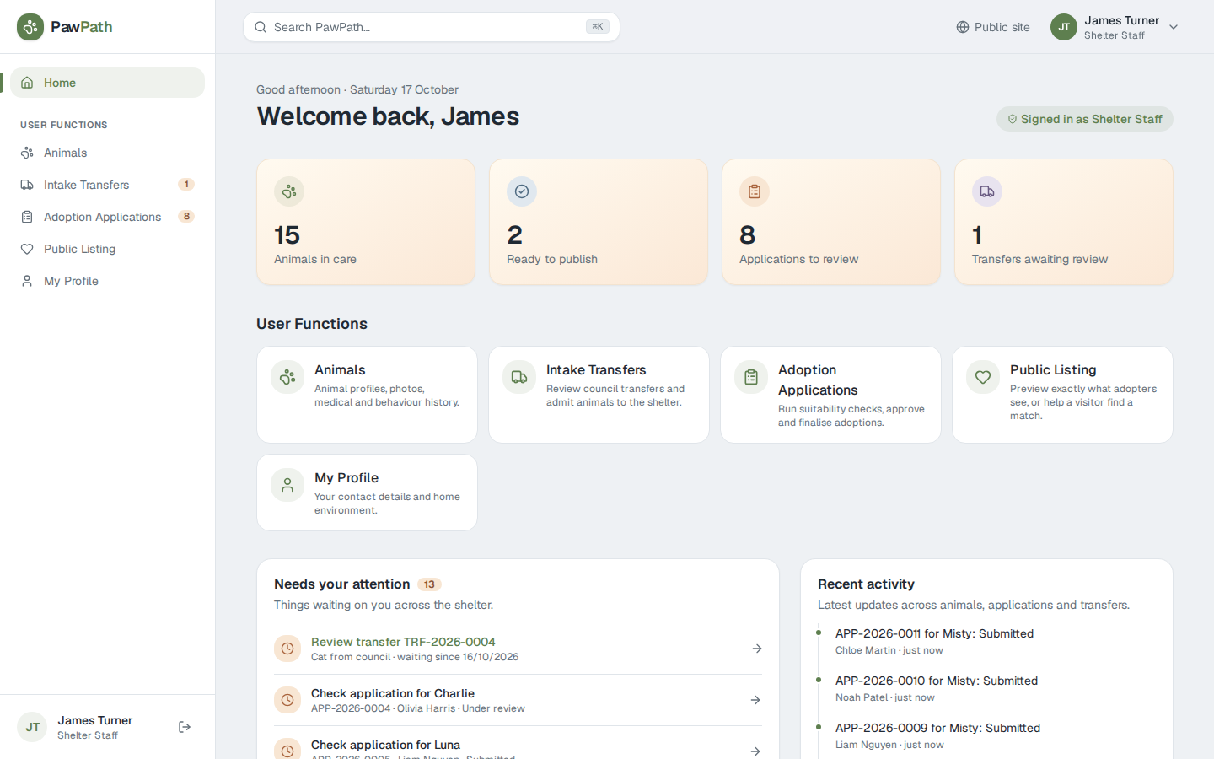
Task: Click the 8 badge next to Adoption Applications
Action: (x=186, y=217)
